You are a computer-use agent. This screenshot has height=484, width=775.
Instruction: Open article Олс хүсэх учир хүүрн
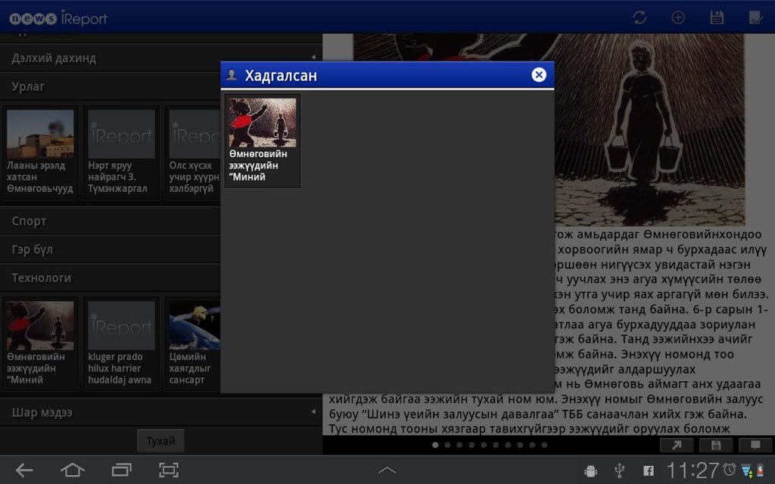click(x=193, y=153)
